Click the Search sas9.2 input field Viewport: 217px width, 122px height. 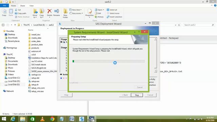(x=199, y=25)
